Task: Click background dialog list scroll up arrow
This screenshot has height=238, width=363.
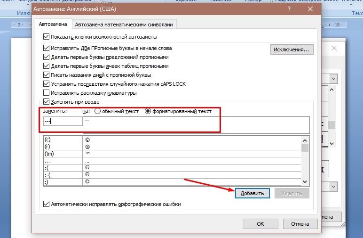Action: pyautogui.click(x=332, y=90)
